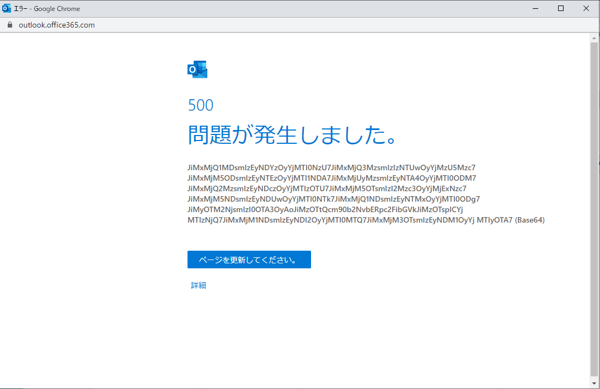The height and width of the screenshot is (389, 600).
Task: Minimize the Chrome error window
Action: [x=535, y=8]
